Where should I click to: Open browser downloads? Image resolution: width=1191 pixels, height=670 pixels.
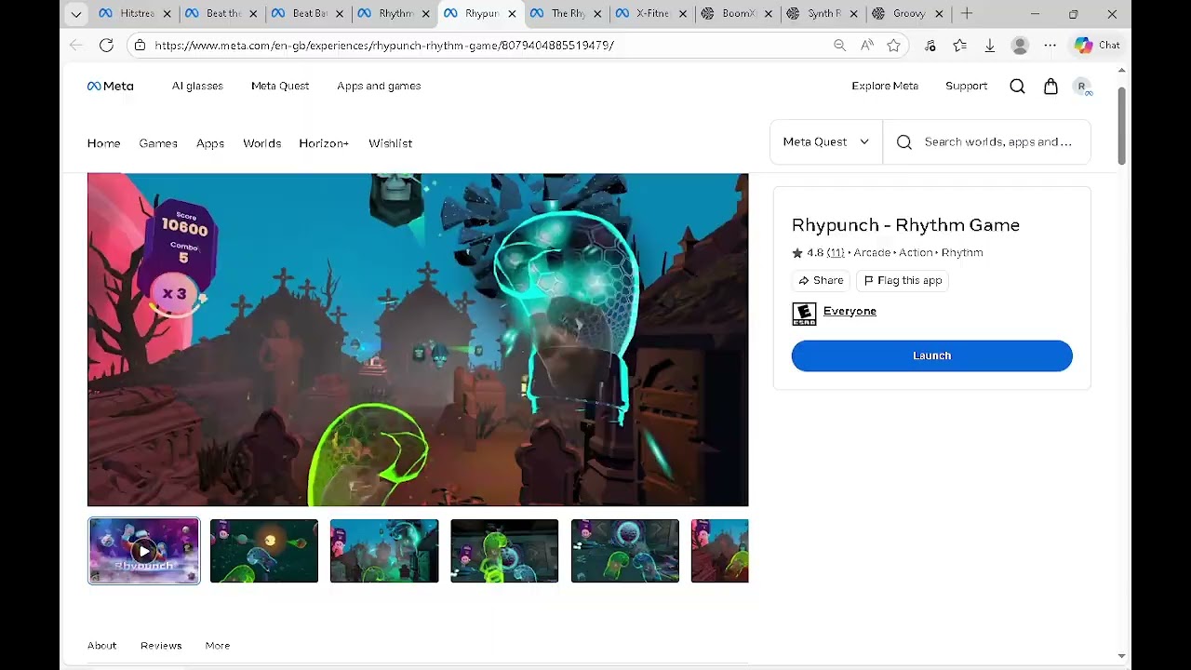990,45
